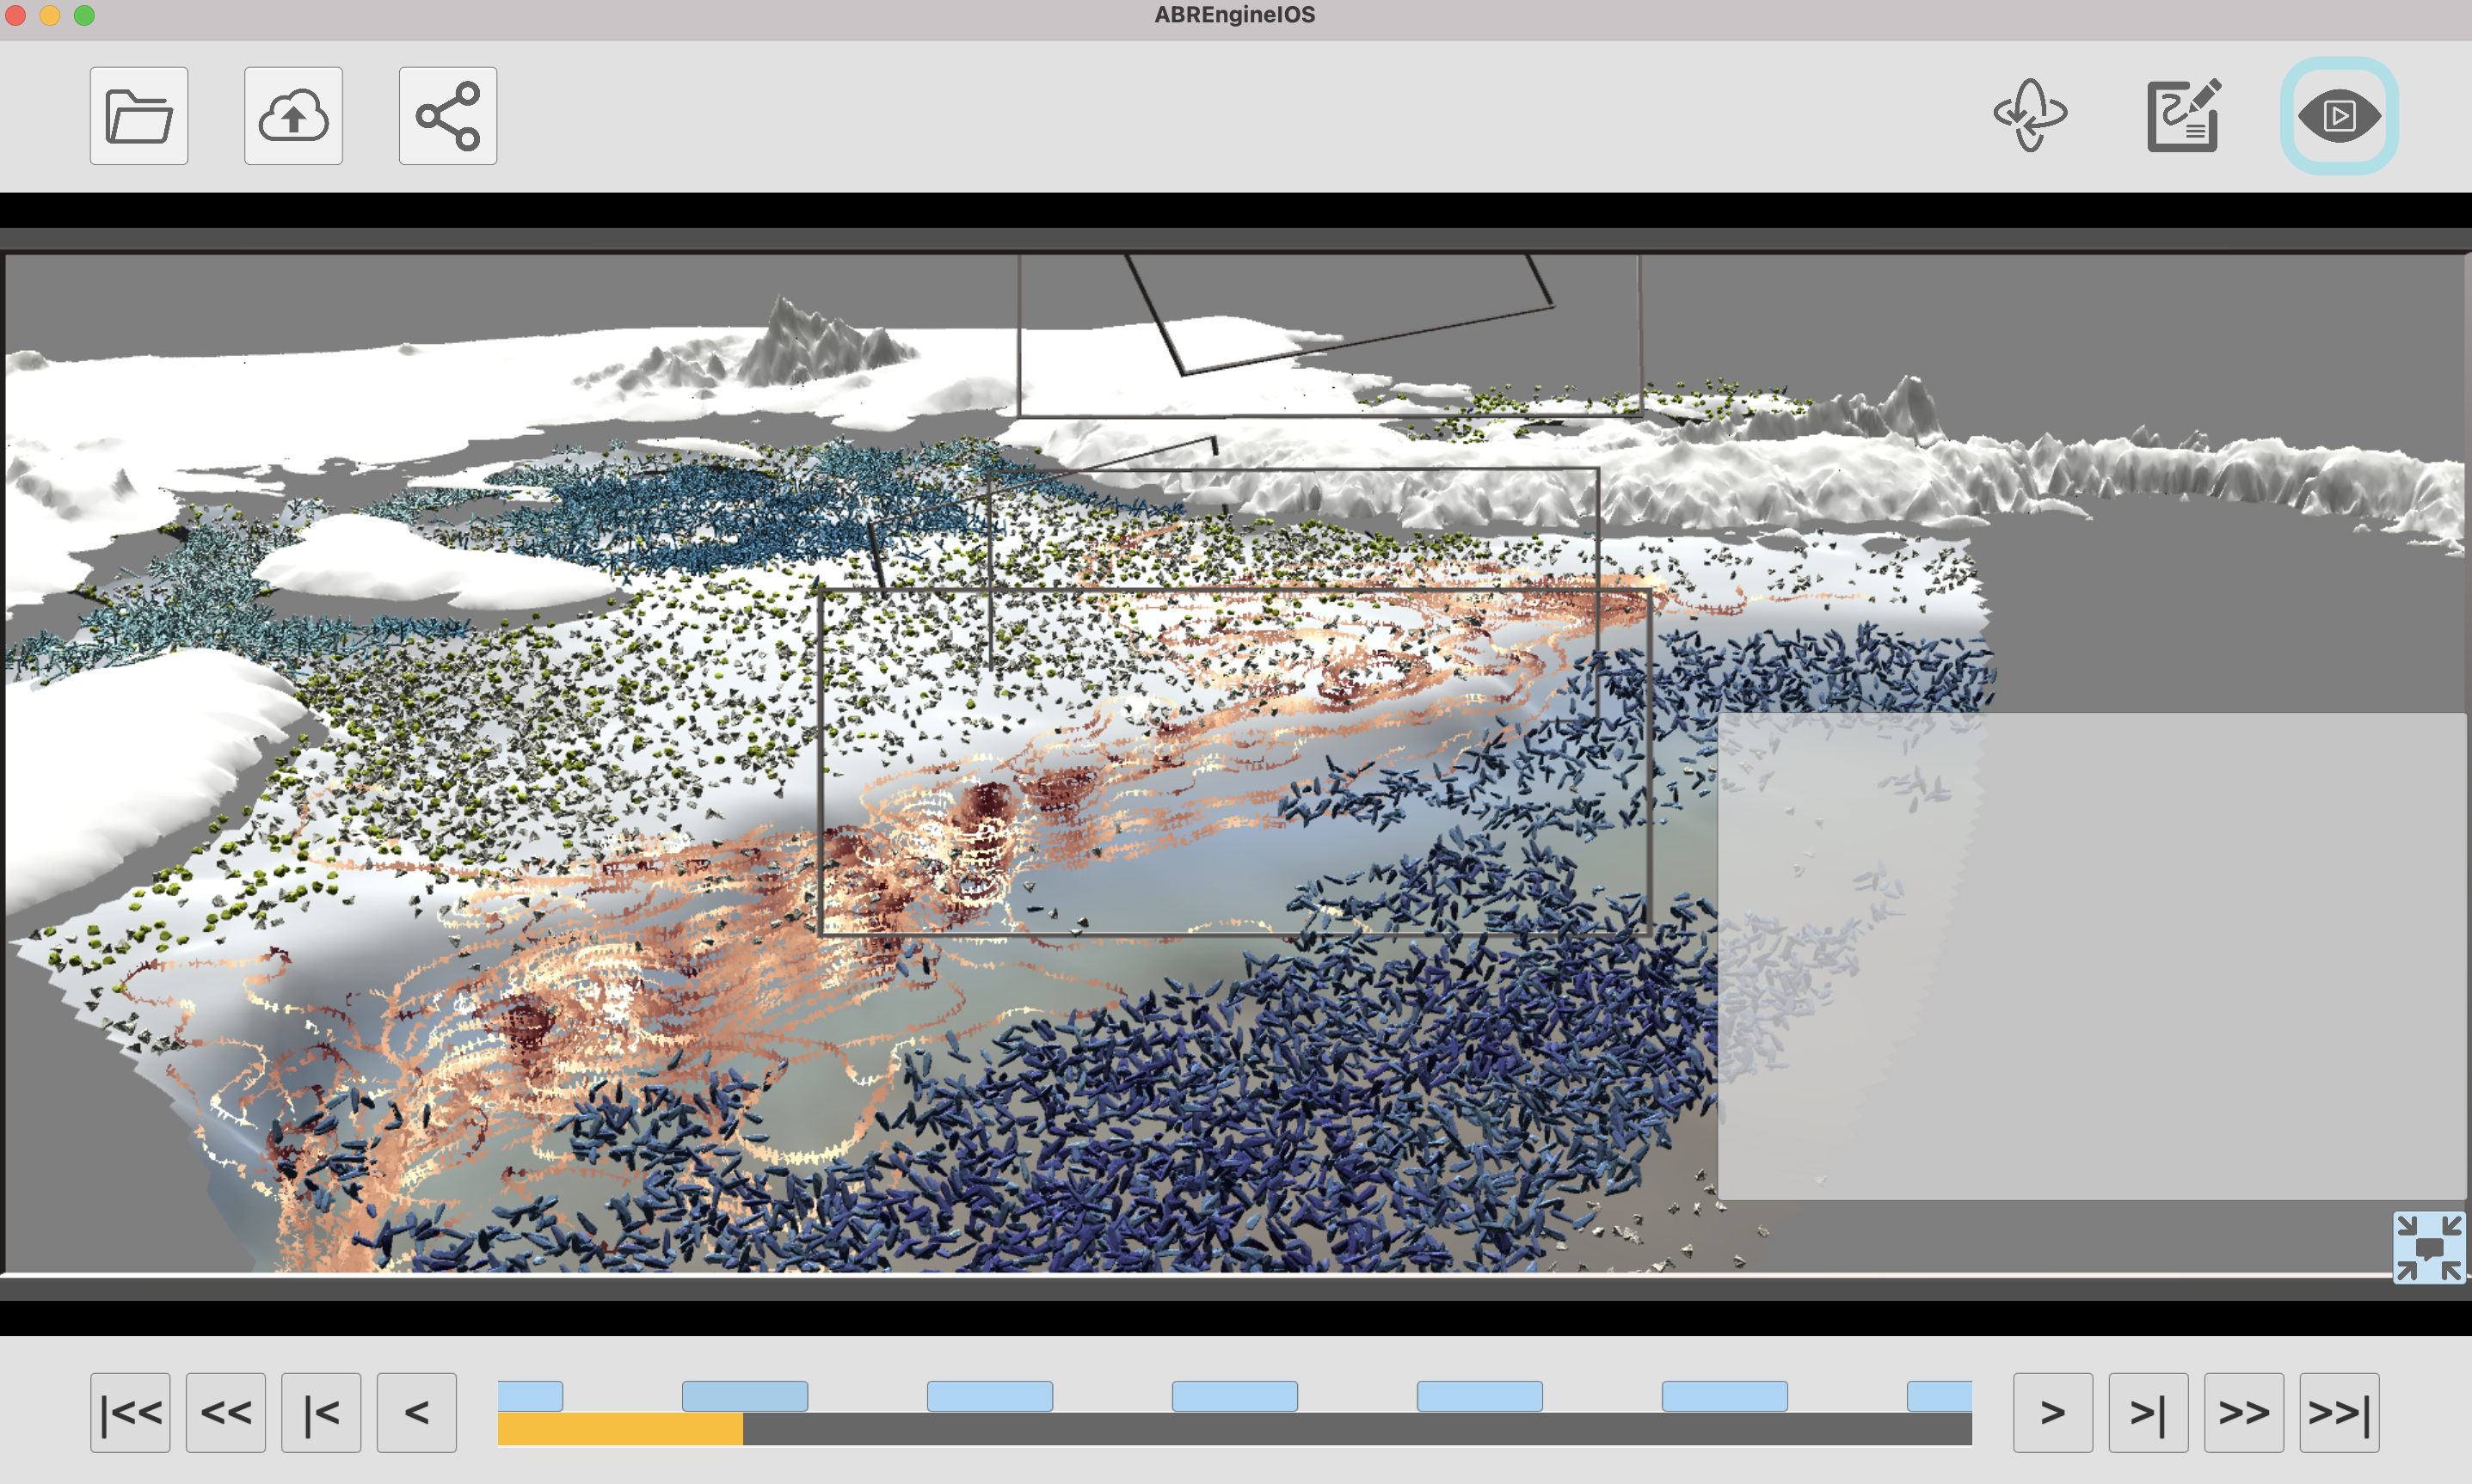This screenshot has height=1484, width=2472.
Task: Open the folder browse icon
Action: [x=139, y=116]
